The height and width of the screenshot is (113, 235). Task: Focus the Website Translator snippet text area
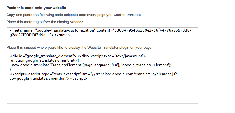[x=102, y=78]
